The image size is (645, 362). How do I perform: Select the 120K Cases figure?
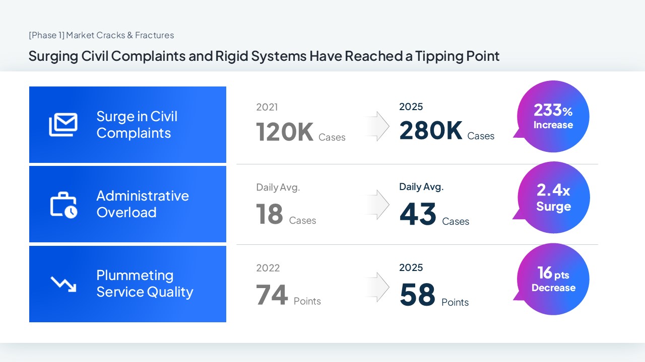(300, 132)
